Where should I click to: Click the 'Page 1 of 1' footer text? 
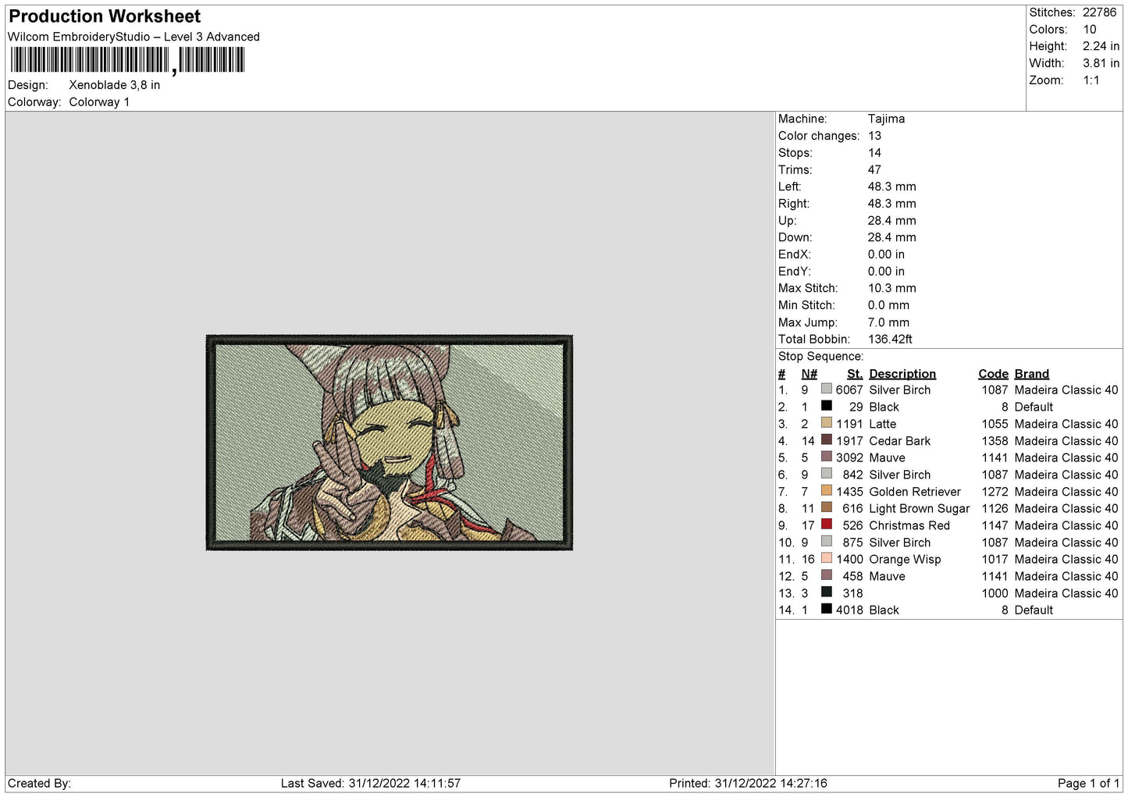click(1088, 784)
